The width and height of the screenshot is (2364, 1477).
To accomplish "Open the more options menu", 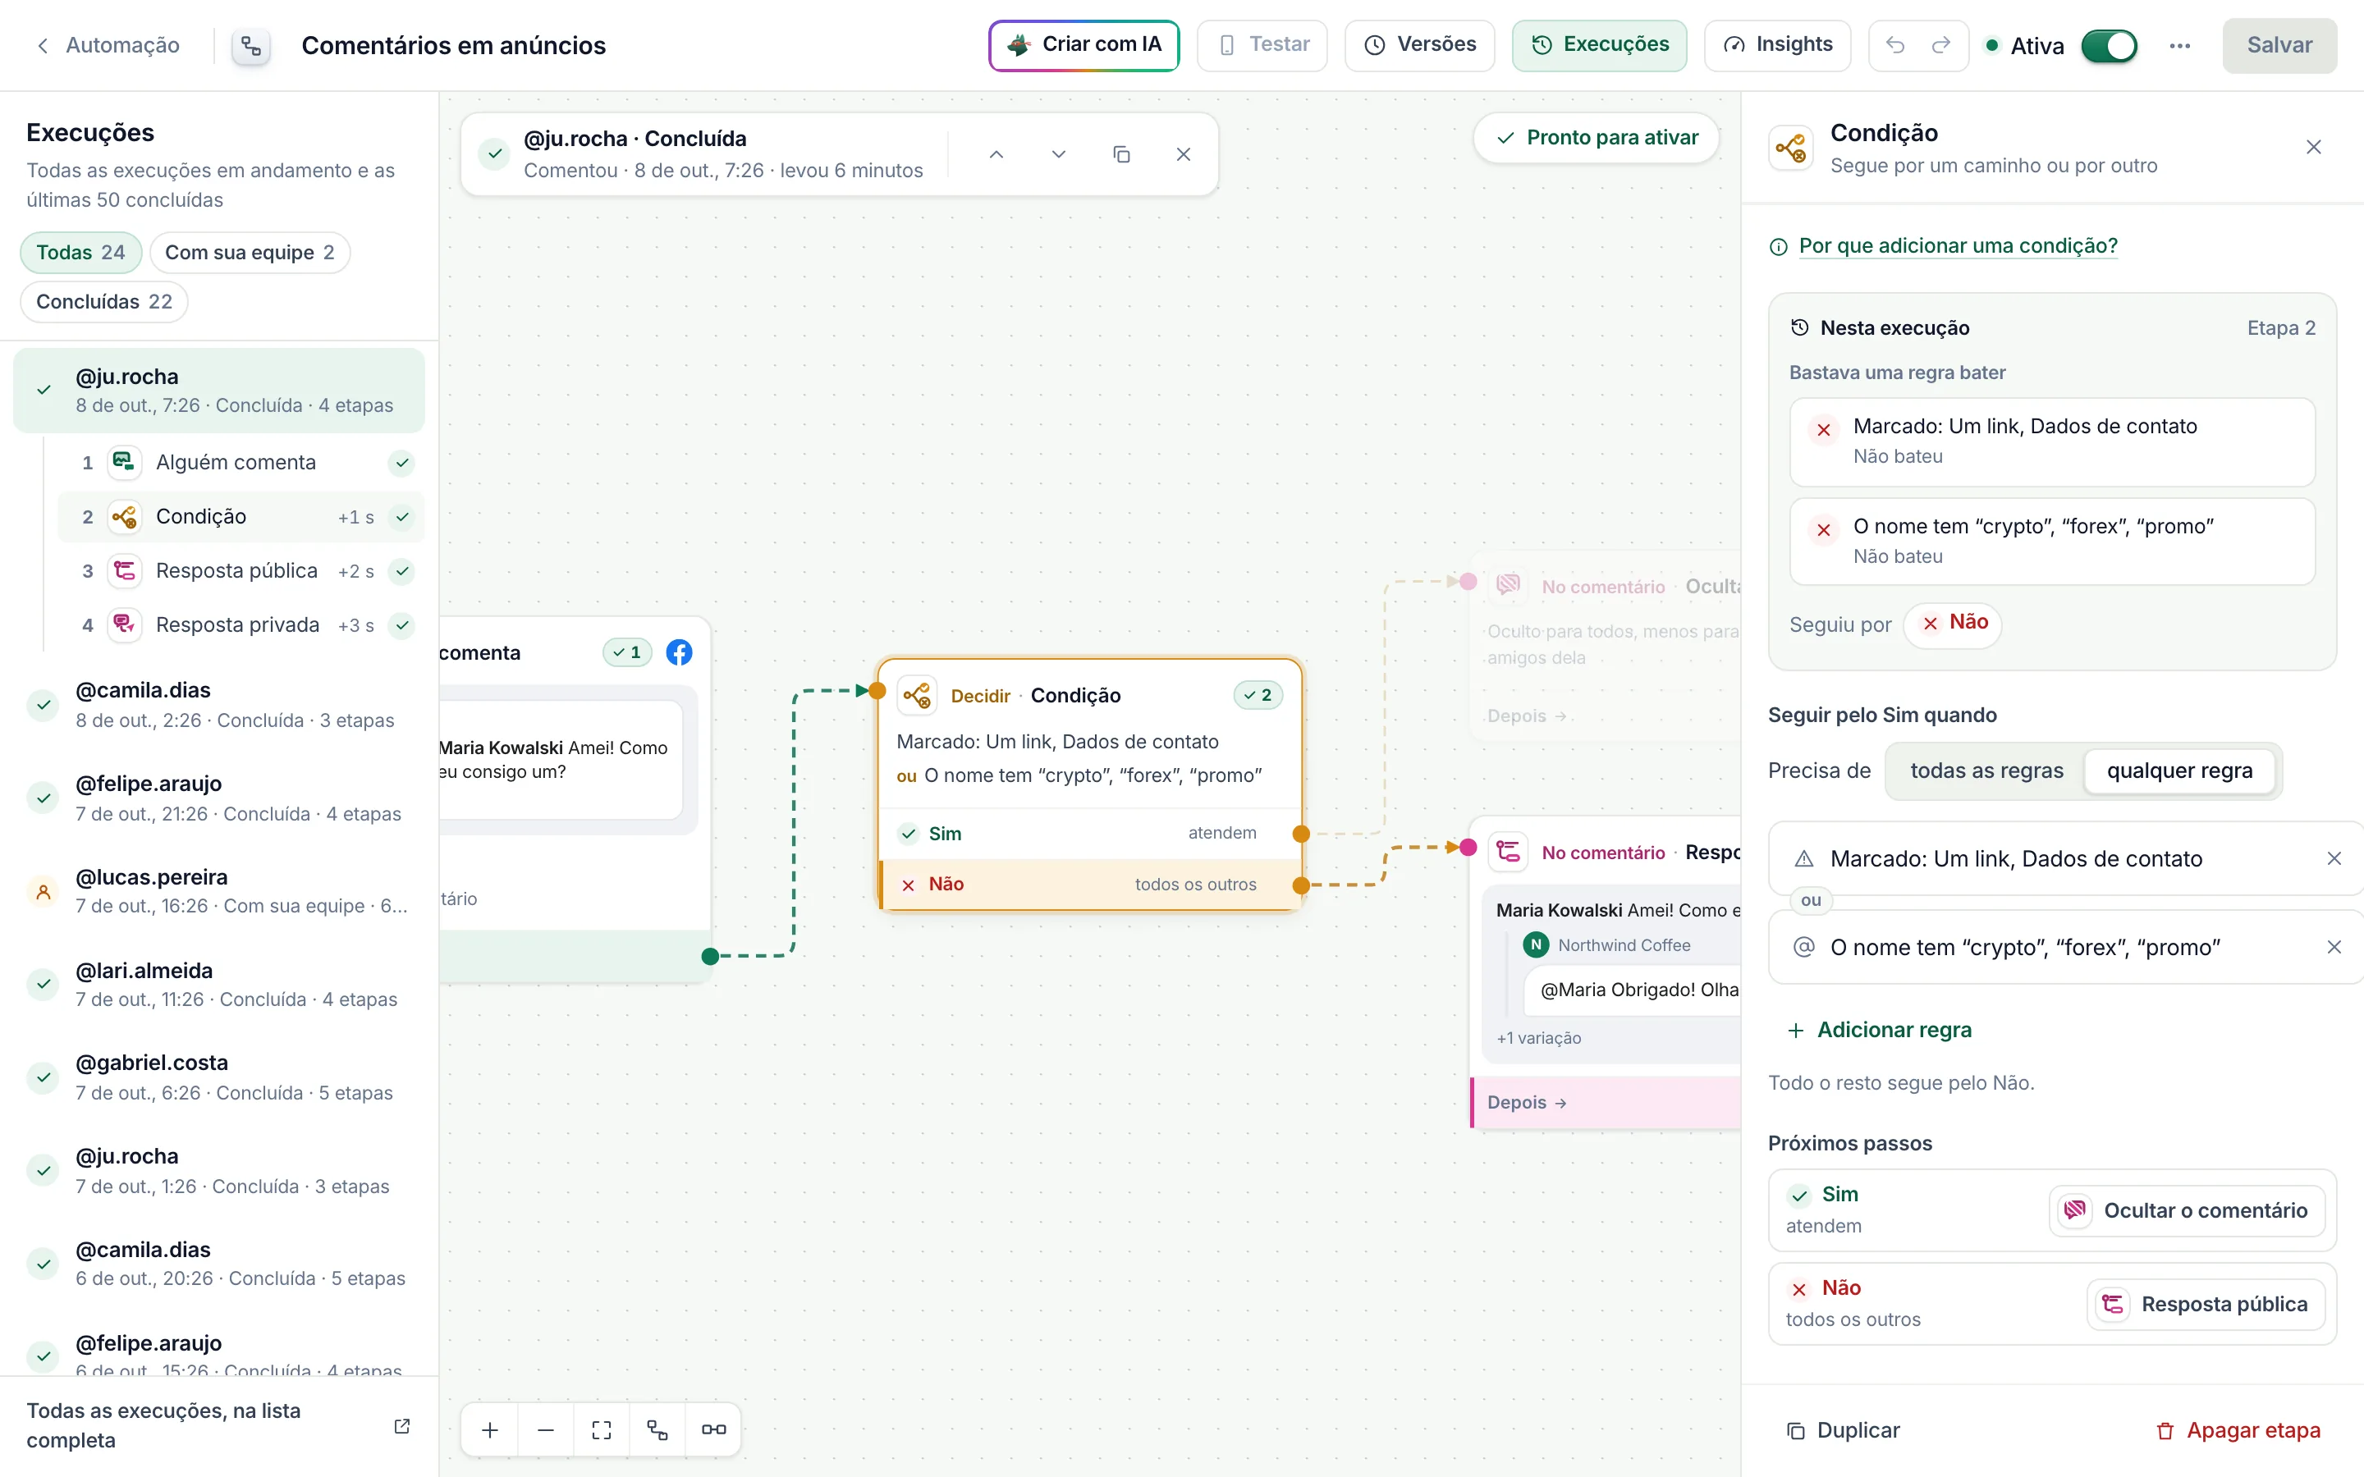I will point(2179,46).
